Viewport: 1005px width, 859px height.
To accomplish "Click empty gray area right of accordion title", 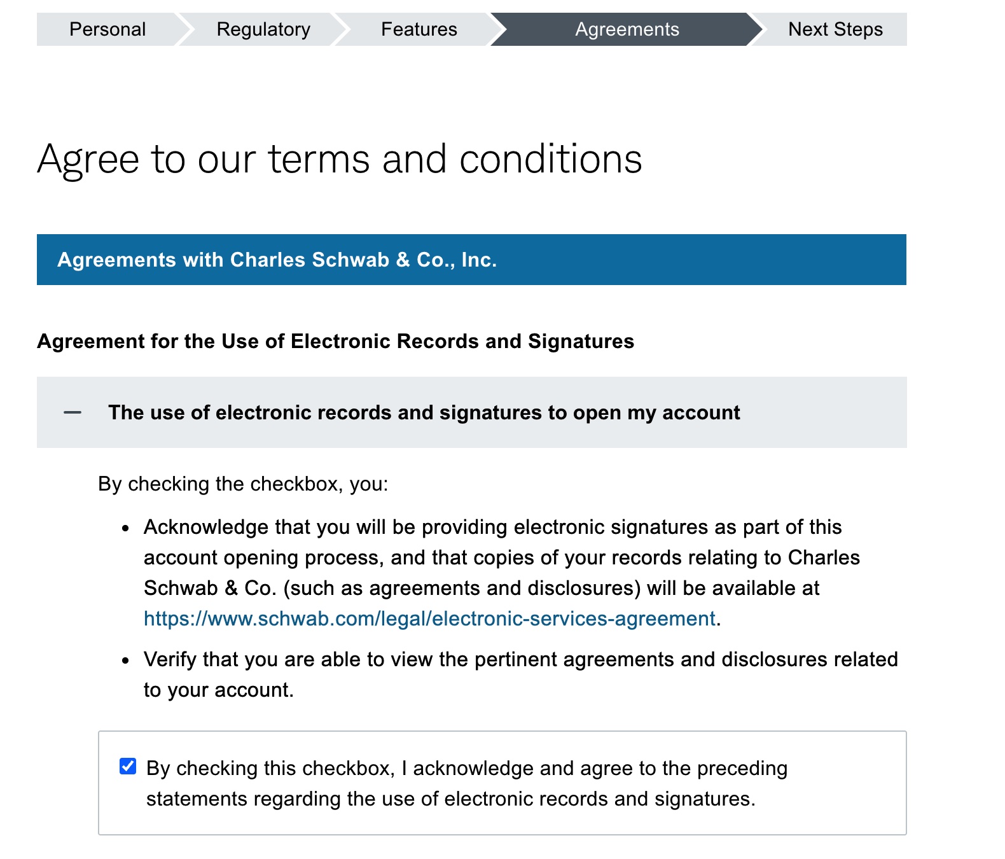I will click(x=824, y=412).
